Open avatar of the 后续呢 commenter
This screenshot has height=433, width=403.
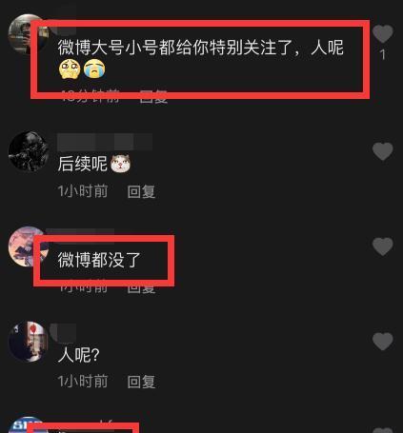pos(29,151)
